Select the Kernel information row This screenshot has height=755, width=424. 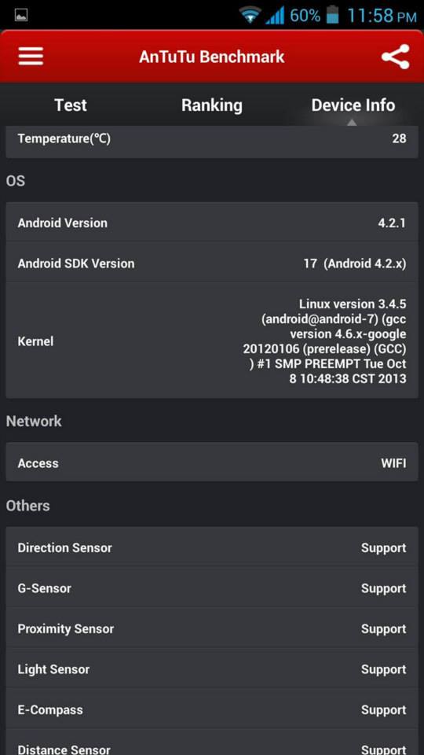(x=212, y=341)
